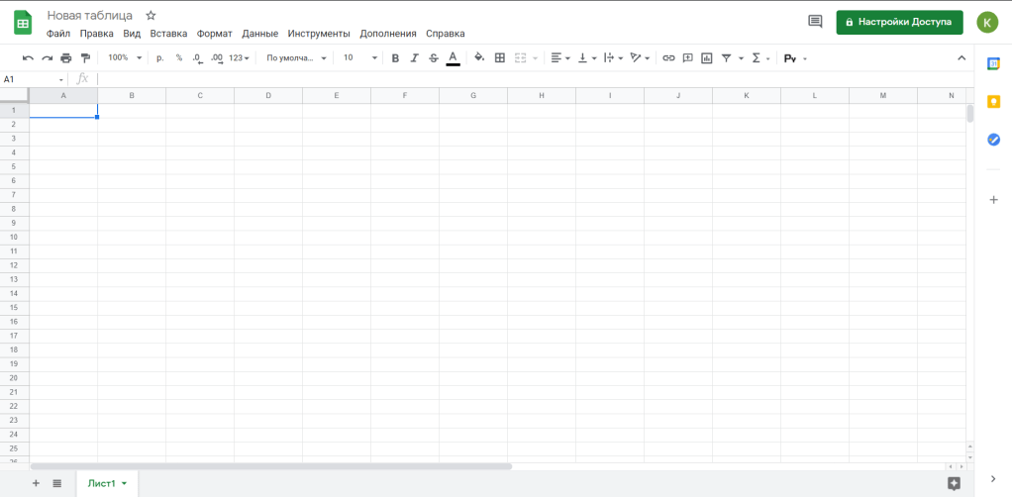This screenshot has width=1012, height=497.
Task: Open the text color picker
Action: pyautogui.click(x=453, y=58)
